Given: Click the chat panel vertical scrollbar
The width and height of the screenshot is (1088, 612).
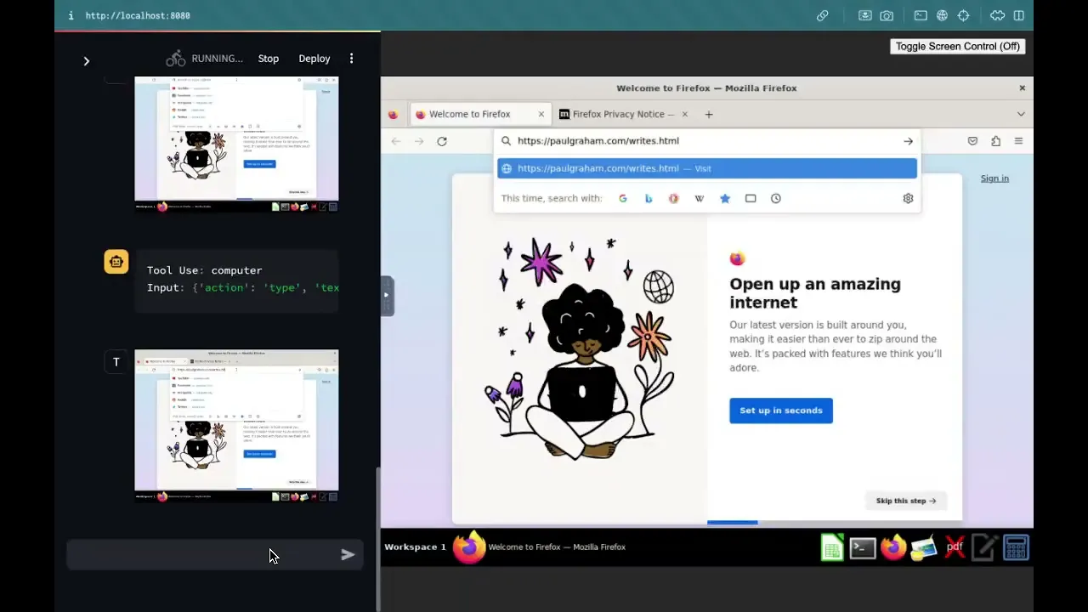Looking at the screenshot, I should tap(378, 537).
